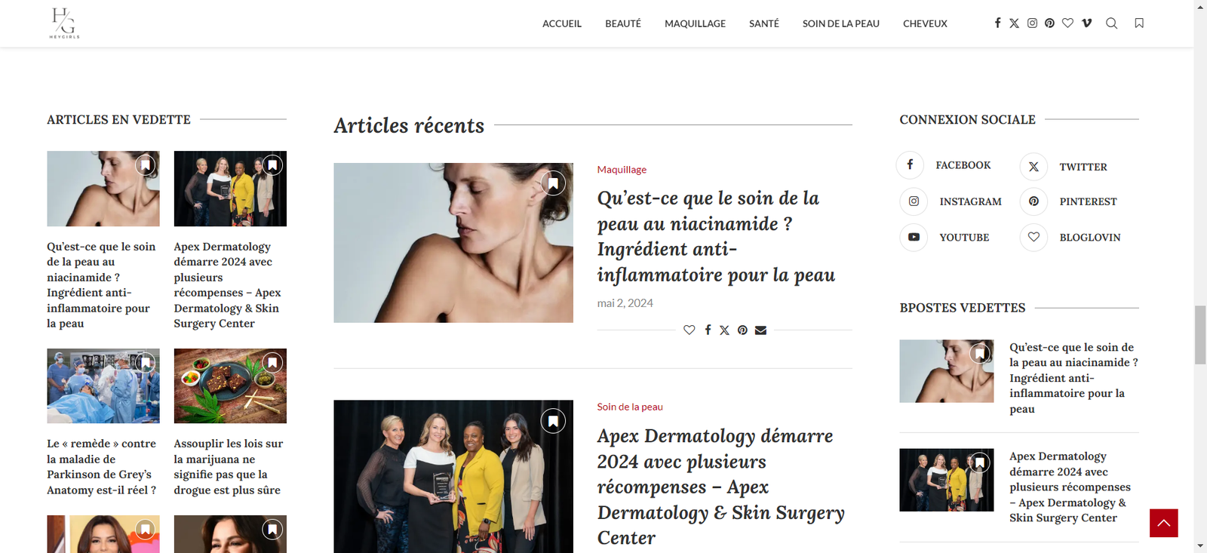The width and height of the screenshot is (1207, 553).
Task: Click the red back-to-top arrow button
Action: pyautogui.click(x=1164, y=523)
